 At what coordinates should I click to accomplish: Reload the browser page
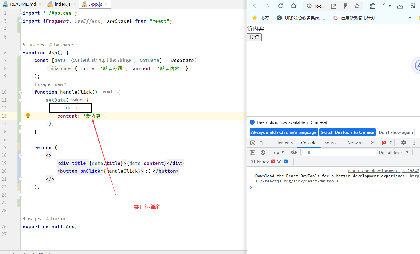pos(281,6)
